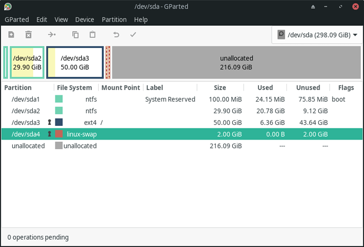Viewport: 364px width, 247px height.
Task: Click the Undo last operation icon
Action: point(116,35)
